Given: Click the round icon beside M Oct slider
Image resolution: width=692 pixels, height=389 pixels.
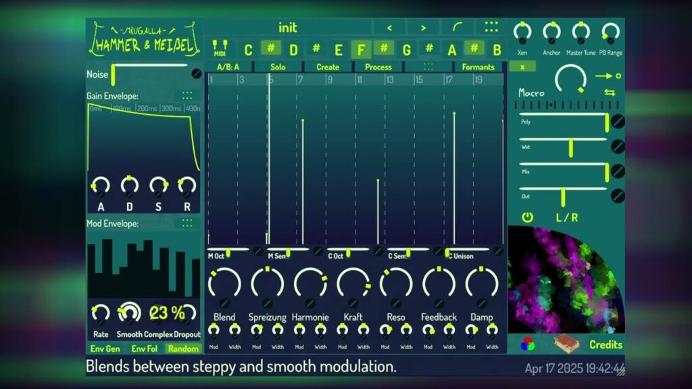Looking at the screenshot, I should 258,251.
